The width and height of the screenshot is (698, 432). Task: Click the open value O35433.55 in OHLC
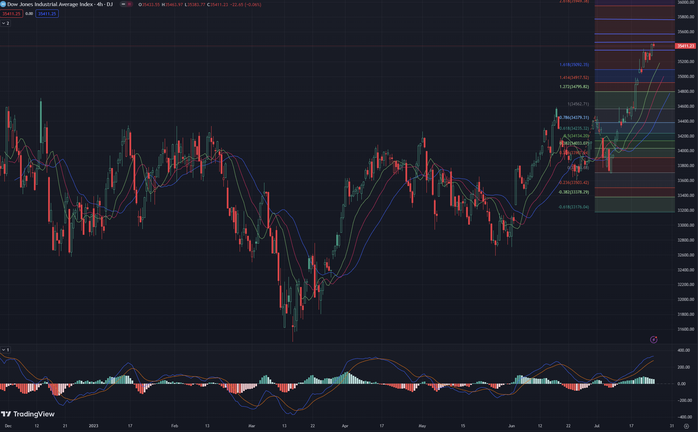click(x=149, y=5)
